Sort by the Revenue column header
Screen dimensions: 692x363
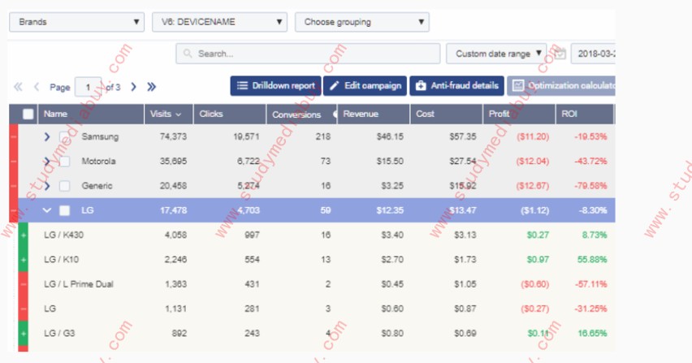[374, 114]
